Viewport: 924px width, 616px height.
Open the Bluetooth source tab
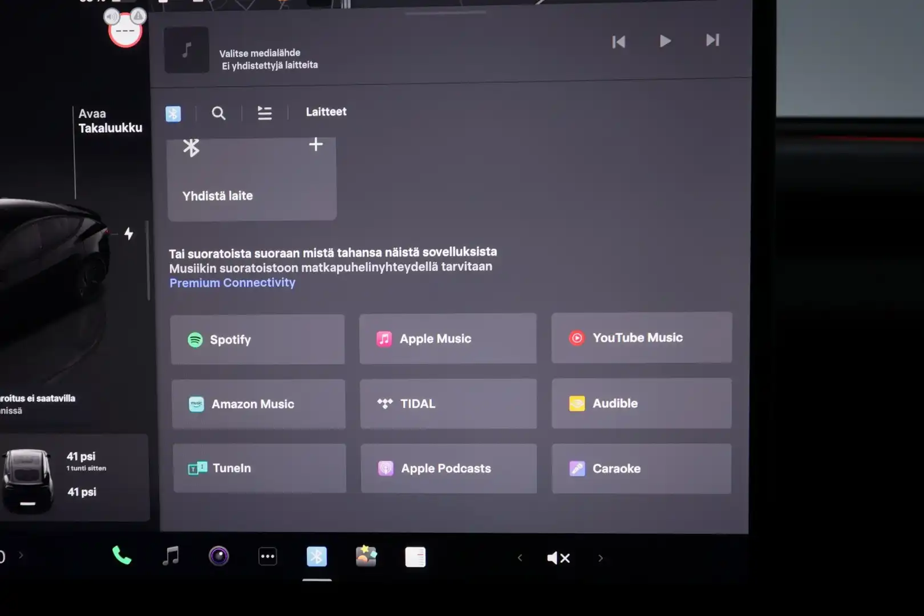173,114
